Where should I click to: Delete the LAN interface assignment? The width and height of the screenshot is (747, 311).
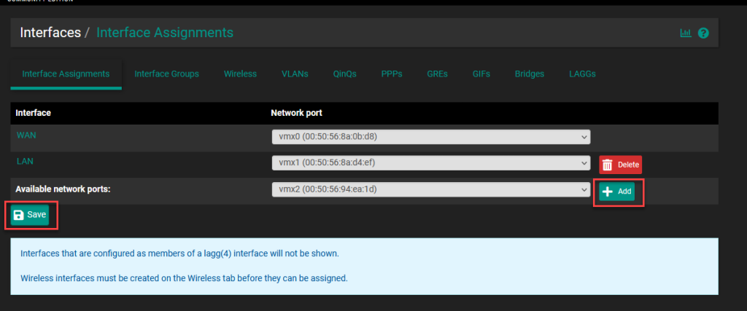(x=620, y=165)
